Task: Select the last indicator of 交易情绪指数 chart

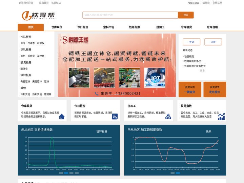Action: tap(77, 173)
